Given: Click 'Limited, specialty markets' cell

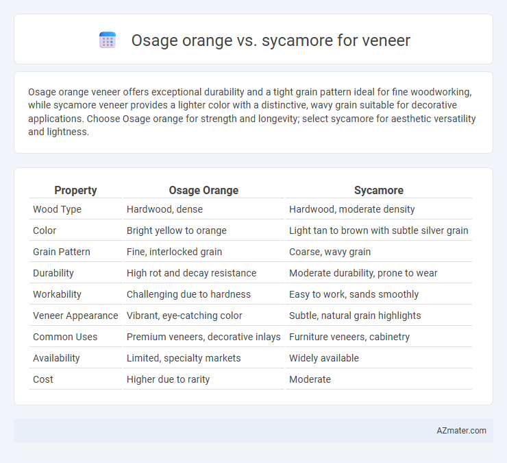Looking at the screenshot, I should [x=184, y=358].
